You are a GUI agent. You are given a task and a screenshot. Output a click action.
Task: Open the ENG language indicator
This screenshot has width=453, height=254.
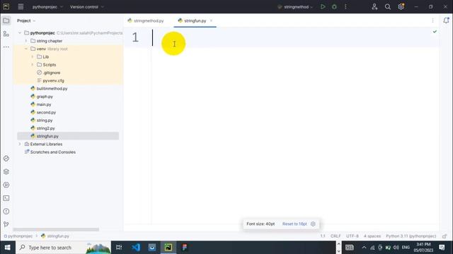(406, 248)
